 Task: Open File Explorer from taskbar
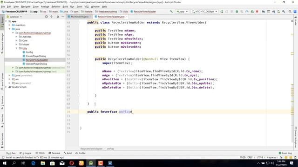pos(43,163)
